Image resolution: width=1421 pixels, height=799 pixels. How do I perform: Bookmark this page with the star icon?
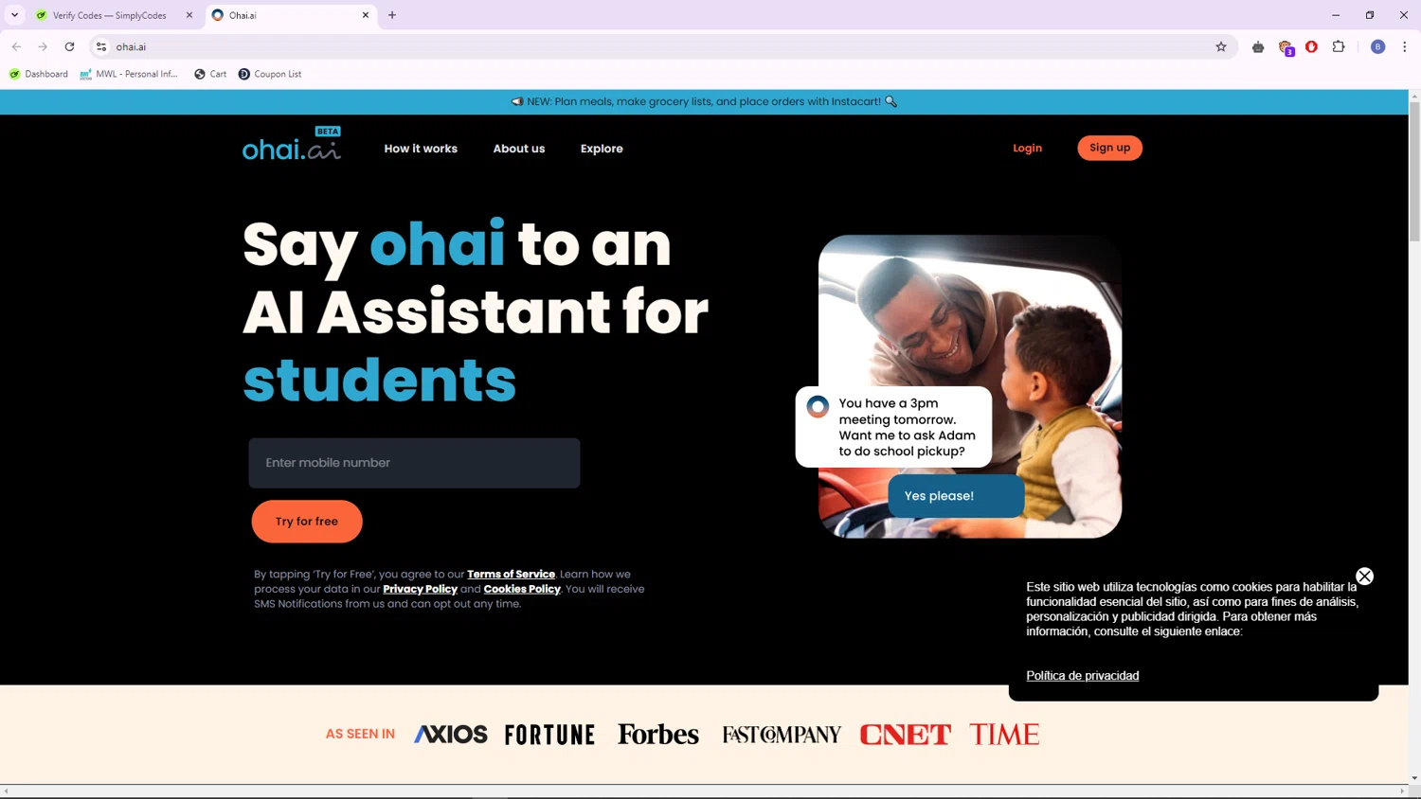1221,46
